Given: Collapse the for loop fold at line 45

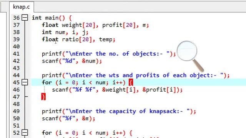Looking at the screenshot, I should point(25,82).
